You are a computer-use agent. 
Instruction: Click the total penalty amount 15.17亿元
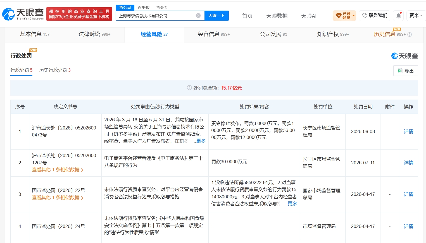tap(232, 88)
